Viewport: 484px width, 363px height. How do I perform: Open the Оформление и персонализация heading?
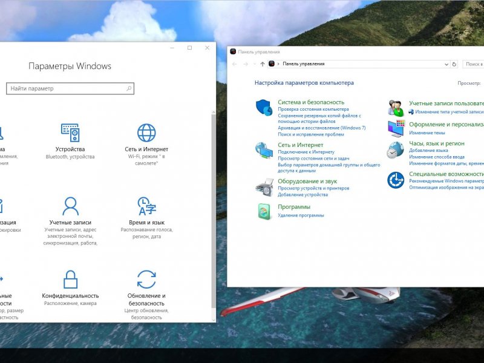coord(446,125)
